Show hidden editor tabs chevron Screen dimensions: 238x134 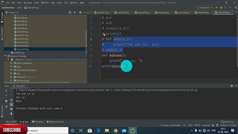[236, 12]
